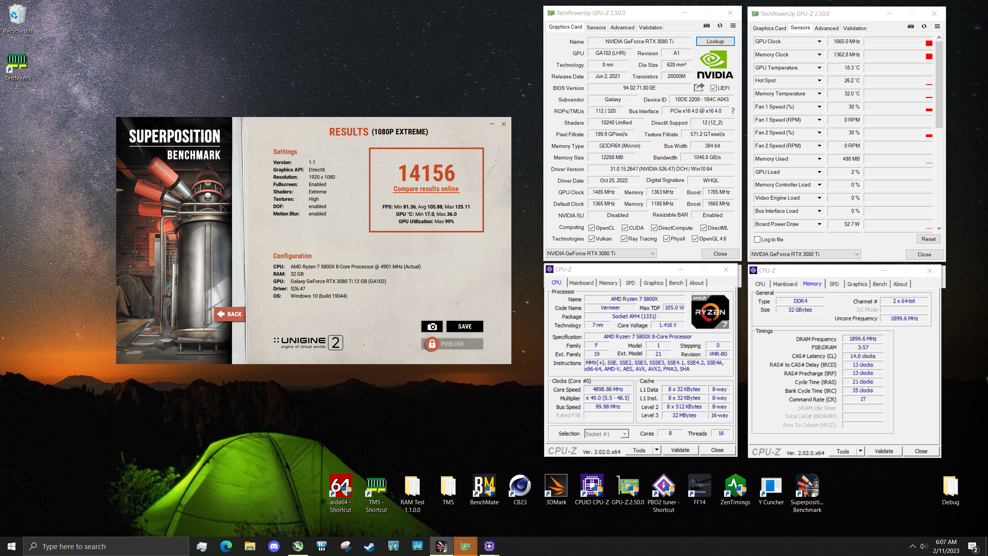Open CB23 Cinebench desktop icon
This screenshot has width=988, height=556.
click(520, 490)
